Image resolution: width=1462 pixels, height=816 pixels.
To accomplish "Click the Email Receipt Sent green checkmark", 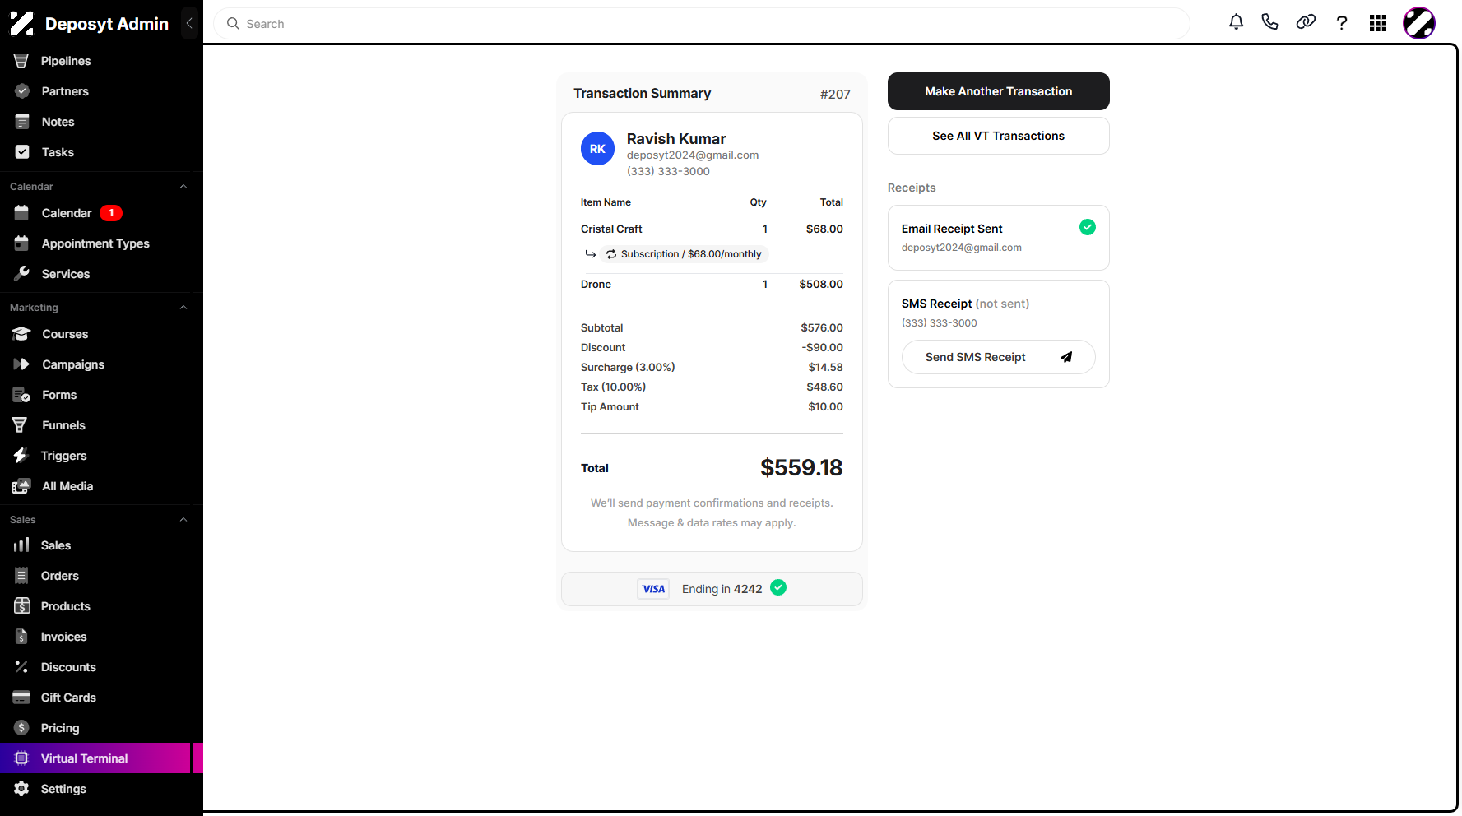I will (x=1087, y=227).
